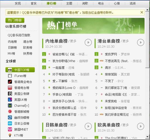Open the MV榜 sidebar link
Image resolution: width=150 pixels, height=140 pixels.
click(11, 53)
